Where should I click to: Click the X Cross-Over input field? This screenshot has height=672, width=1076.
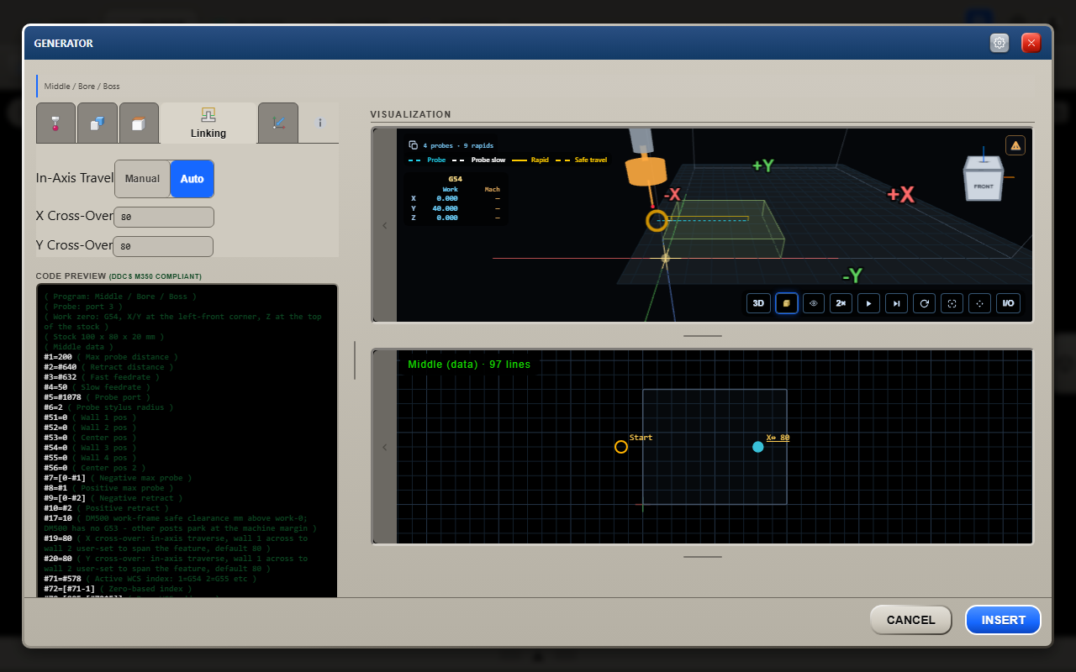(164, 217)
